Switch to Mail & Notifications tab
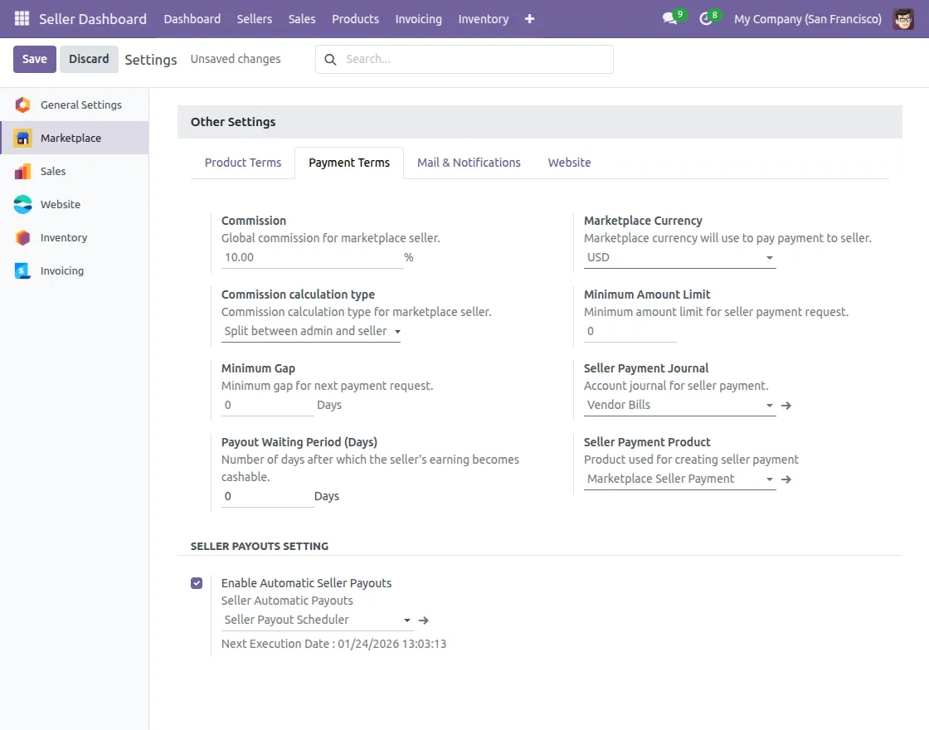 469,163
